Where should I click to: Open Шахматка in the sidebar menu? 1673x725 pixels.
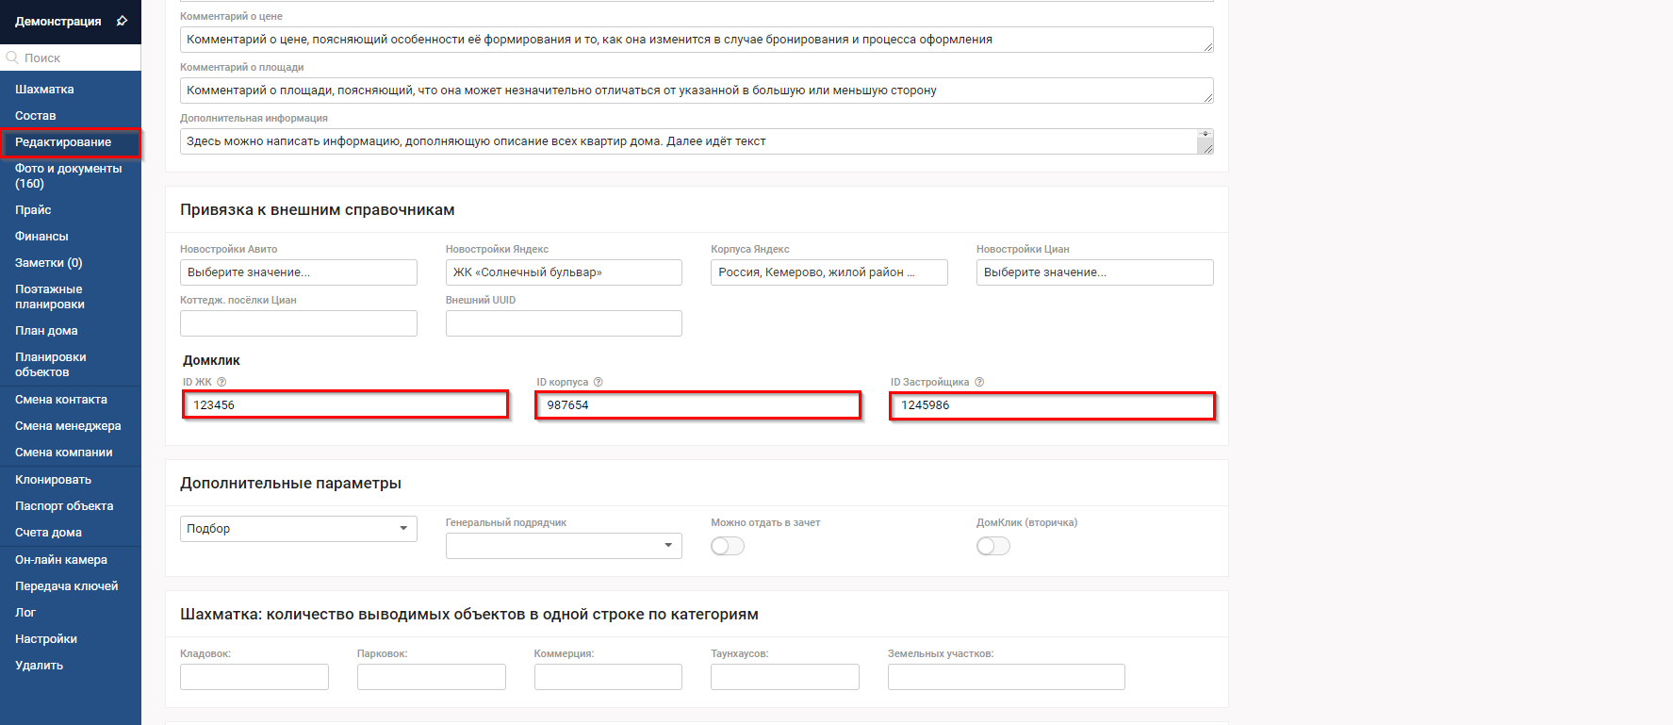pyautogui.click(x=44, y=90)
